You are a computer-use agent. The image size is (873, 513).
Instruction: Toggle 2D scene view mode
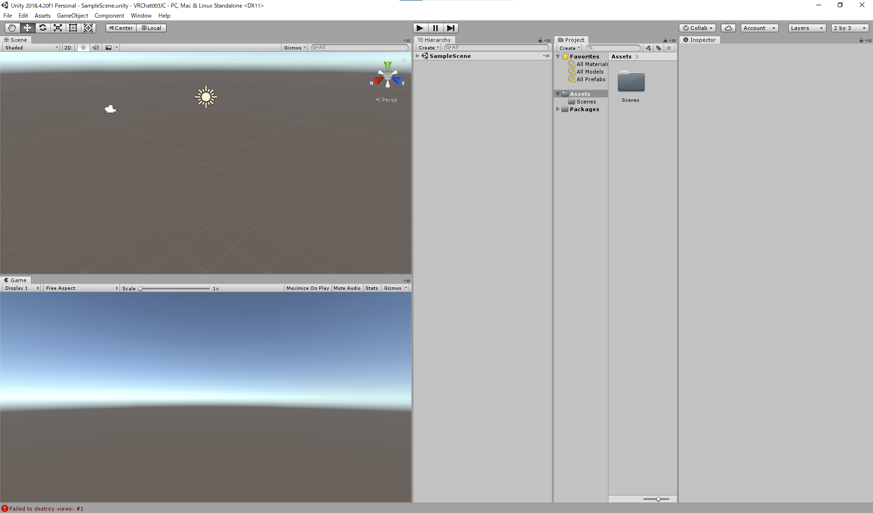[x=68, y=47]
